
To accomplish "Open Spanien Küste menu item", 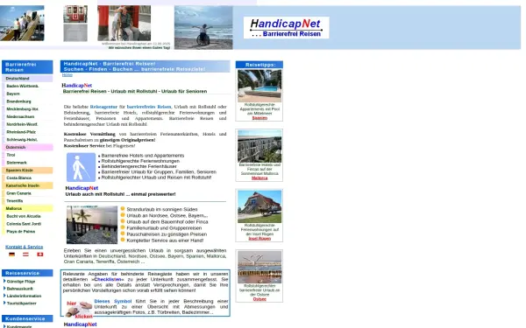I will 27,171.
